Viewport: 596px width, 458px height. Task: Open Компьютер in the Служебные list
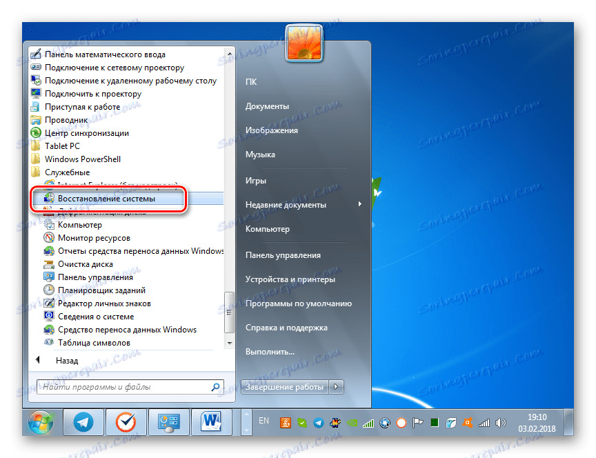pos(80,225)
